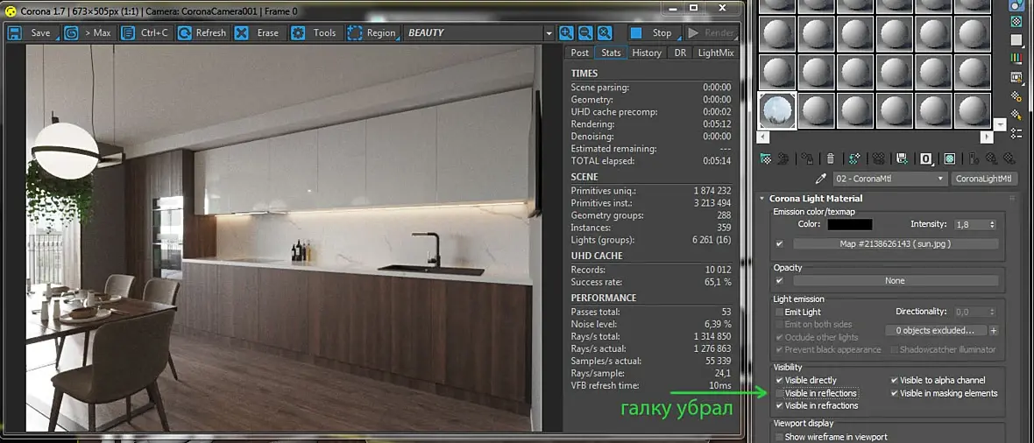Image resolution: width=1034 pixels, height=443 pixels.
Task: Click Put Material to Scene icon
Action: [x=783, y=158]
